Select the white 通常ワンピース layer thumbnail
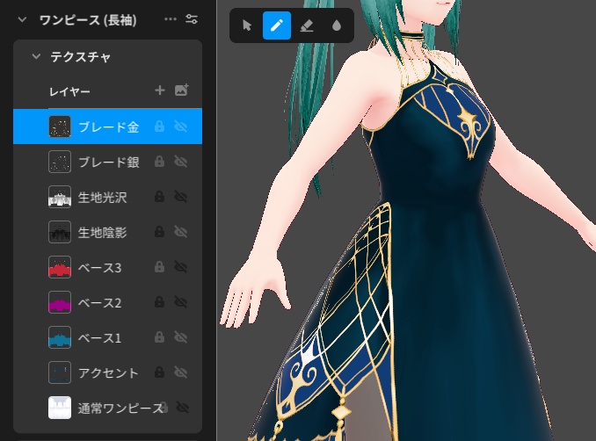The image size is (596, 441). (60, 408)
